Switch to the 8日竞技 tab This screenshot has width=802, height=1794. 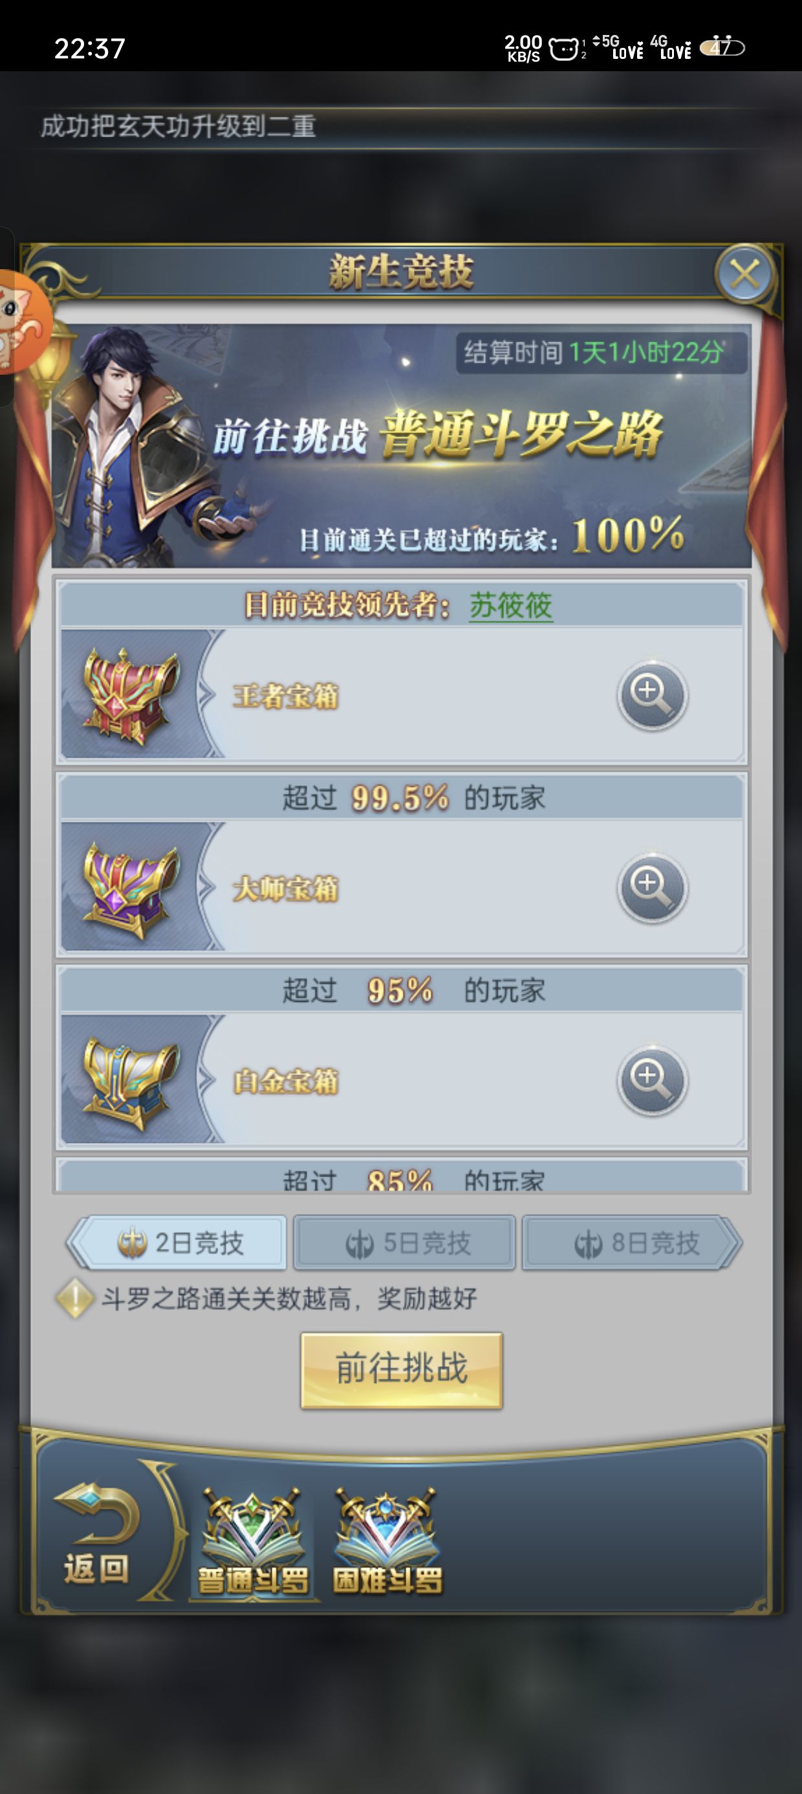click(632, 1243)
